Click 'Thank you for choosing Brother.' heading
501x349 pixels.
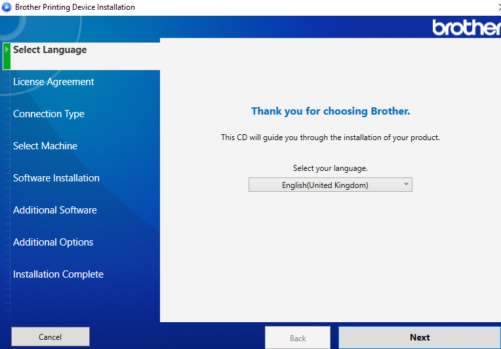pos(331,111)
